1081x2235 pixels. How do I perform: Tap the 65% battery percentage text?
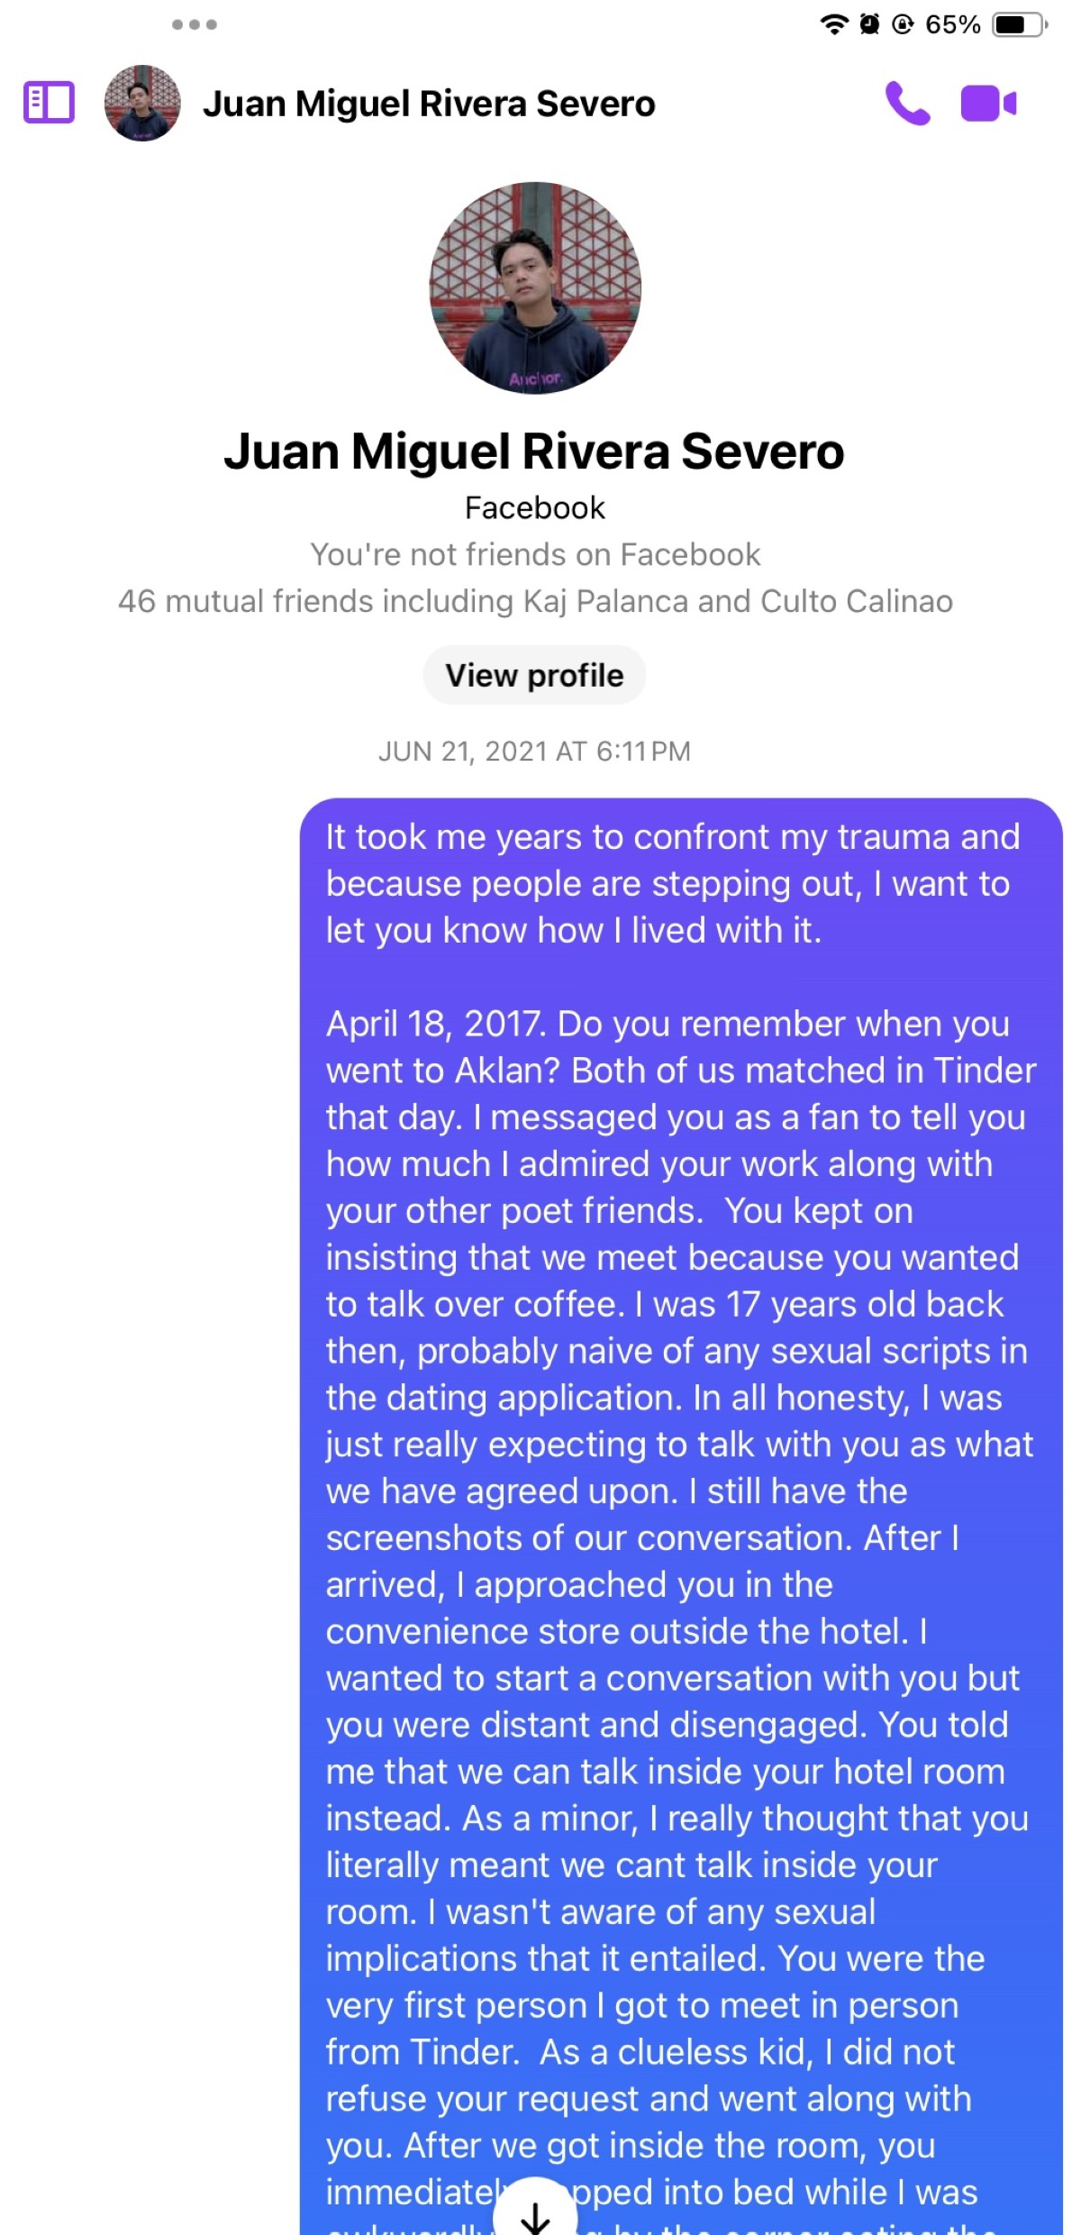pyautogui.click(x=953, y=24)
